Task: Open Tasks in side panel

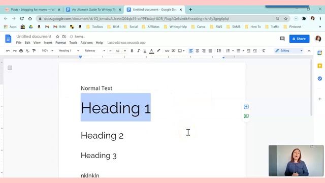Action: [319, 78]
